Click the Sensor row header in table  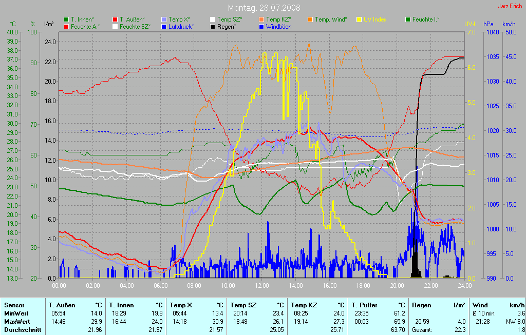coord(14,306)
